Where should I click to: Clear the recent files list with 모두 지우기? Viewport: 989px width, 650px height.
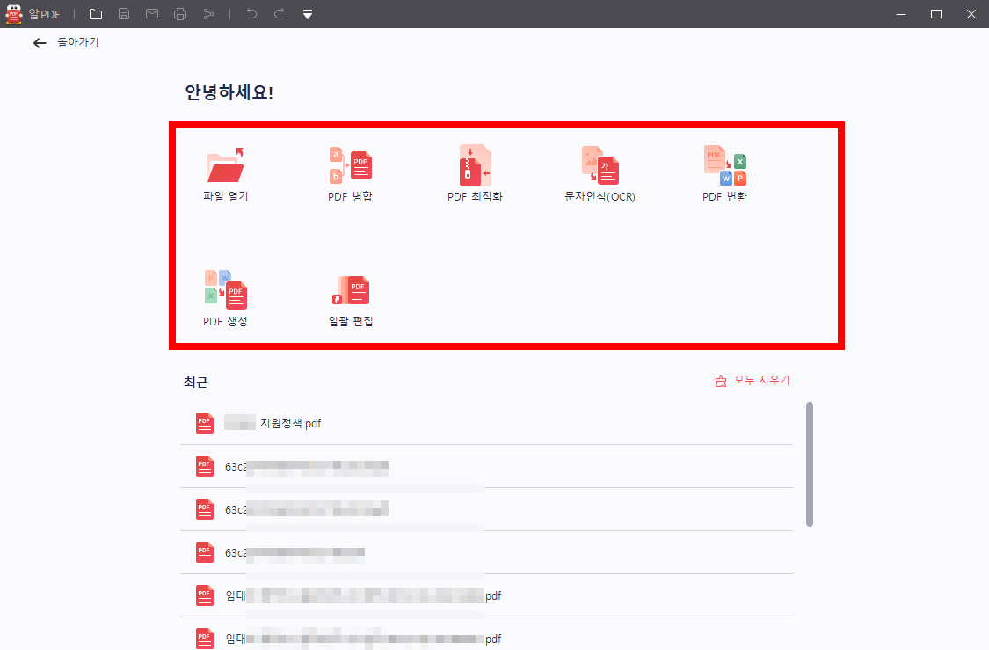click(753, 380)
